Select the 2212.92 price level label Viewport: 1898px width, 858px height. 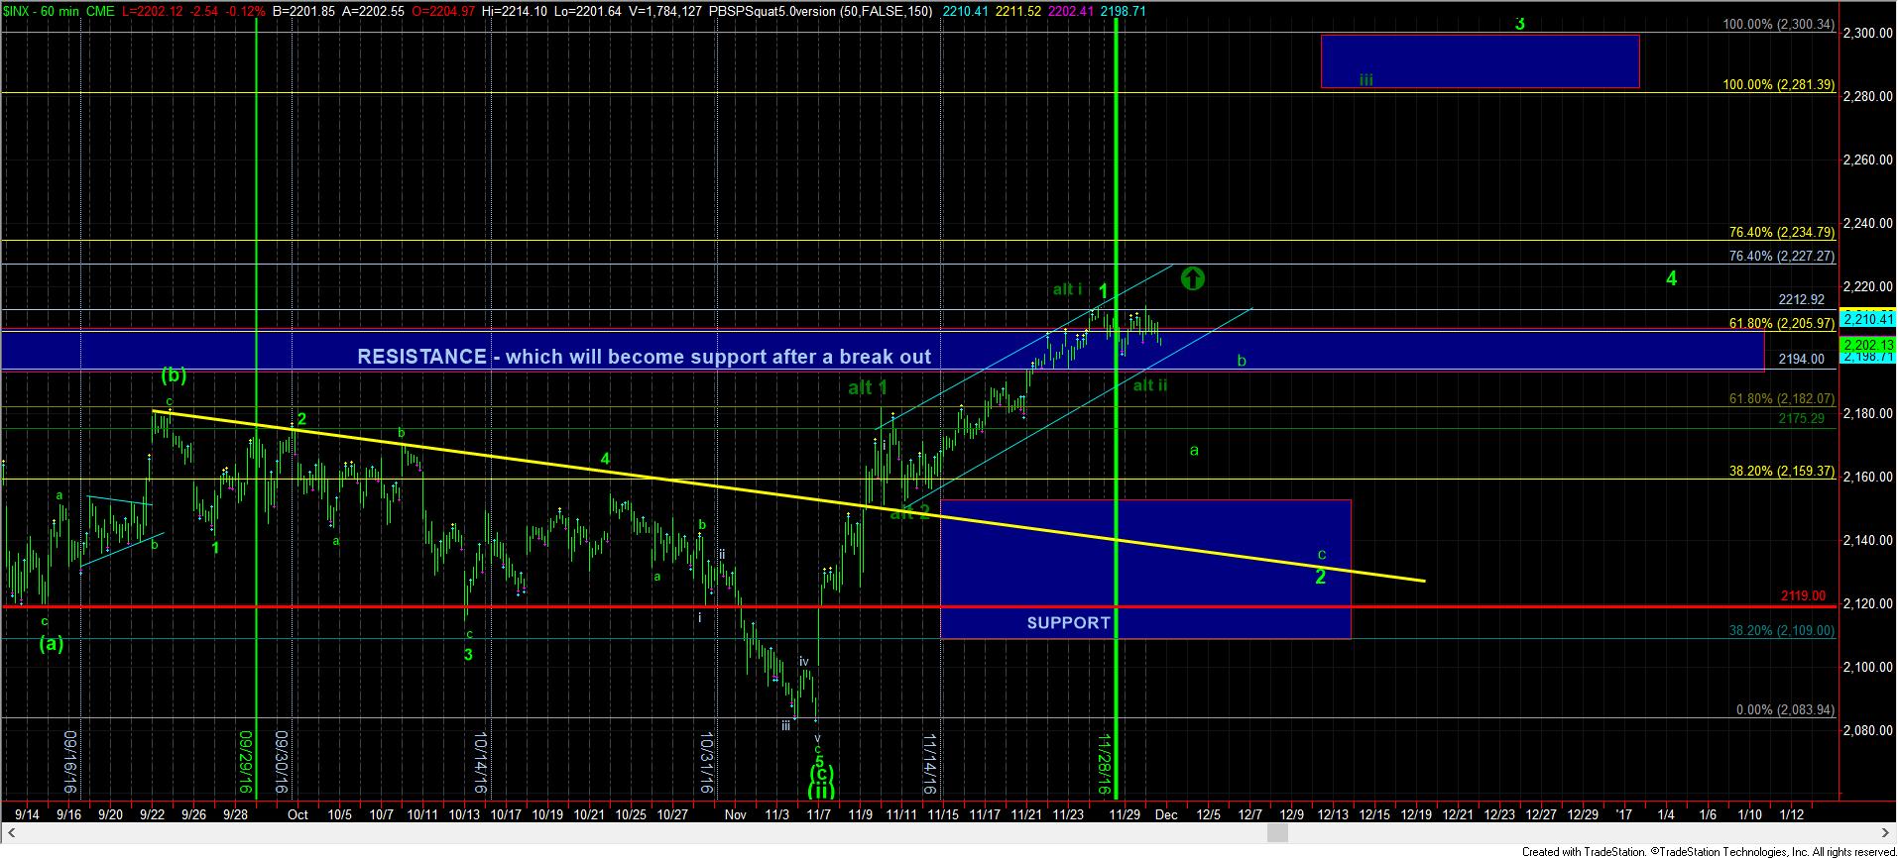(1802, 299)
